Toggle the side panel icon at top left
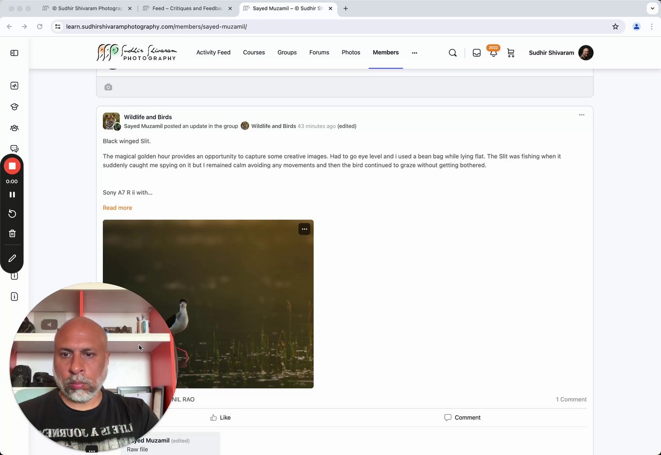The width and height of the screenshot is (661, 455). tap(14, 53)
